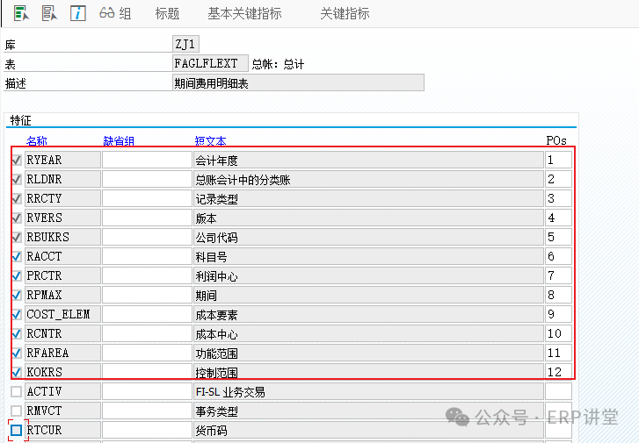Uncheck the COST_ELEM checkbox

[x=17, y=314]
